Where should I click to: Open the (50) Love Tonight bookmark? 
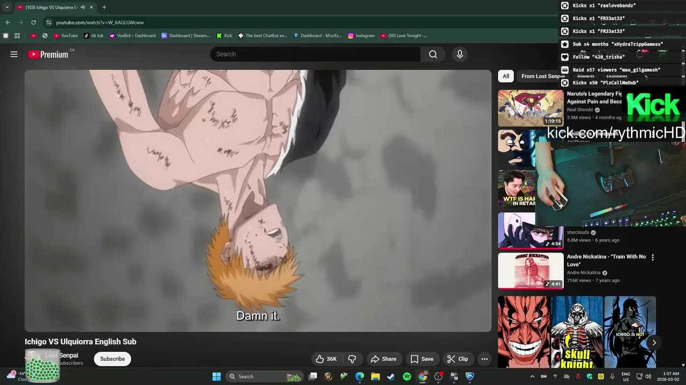click(404, 36)
